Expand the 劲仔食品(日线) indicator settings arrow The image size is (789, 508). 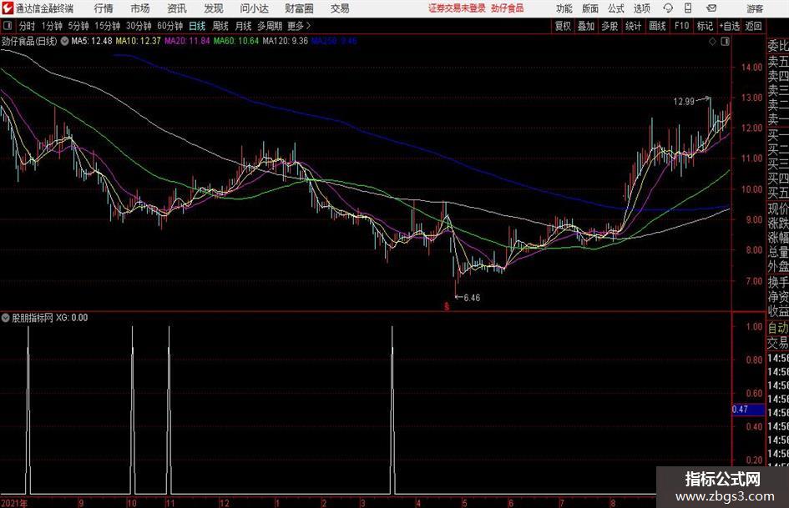64,41
